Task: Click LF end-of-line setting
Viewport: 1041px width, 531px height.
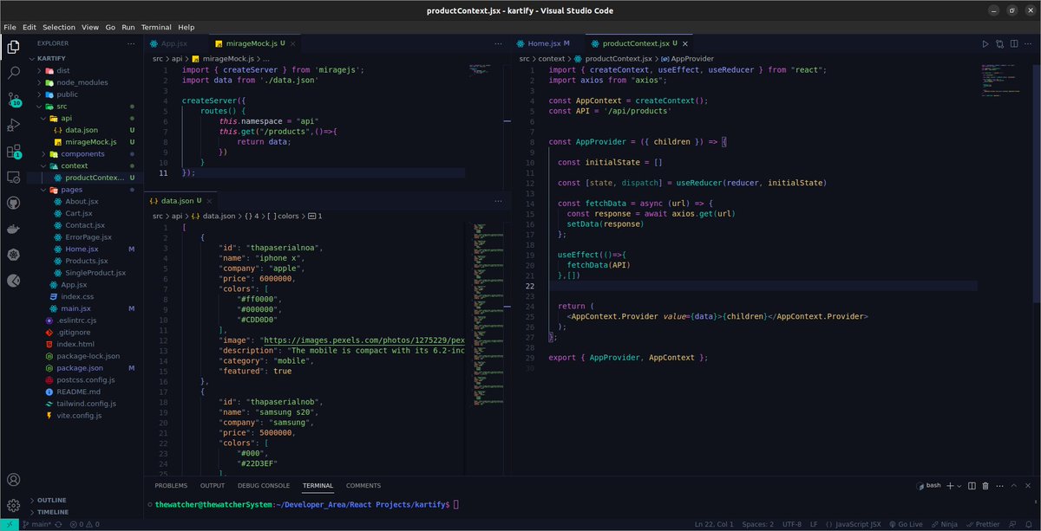Action: point(814,525)
